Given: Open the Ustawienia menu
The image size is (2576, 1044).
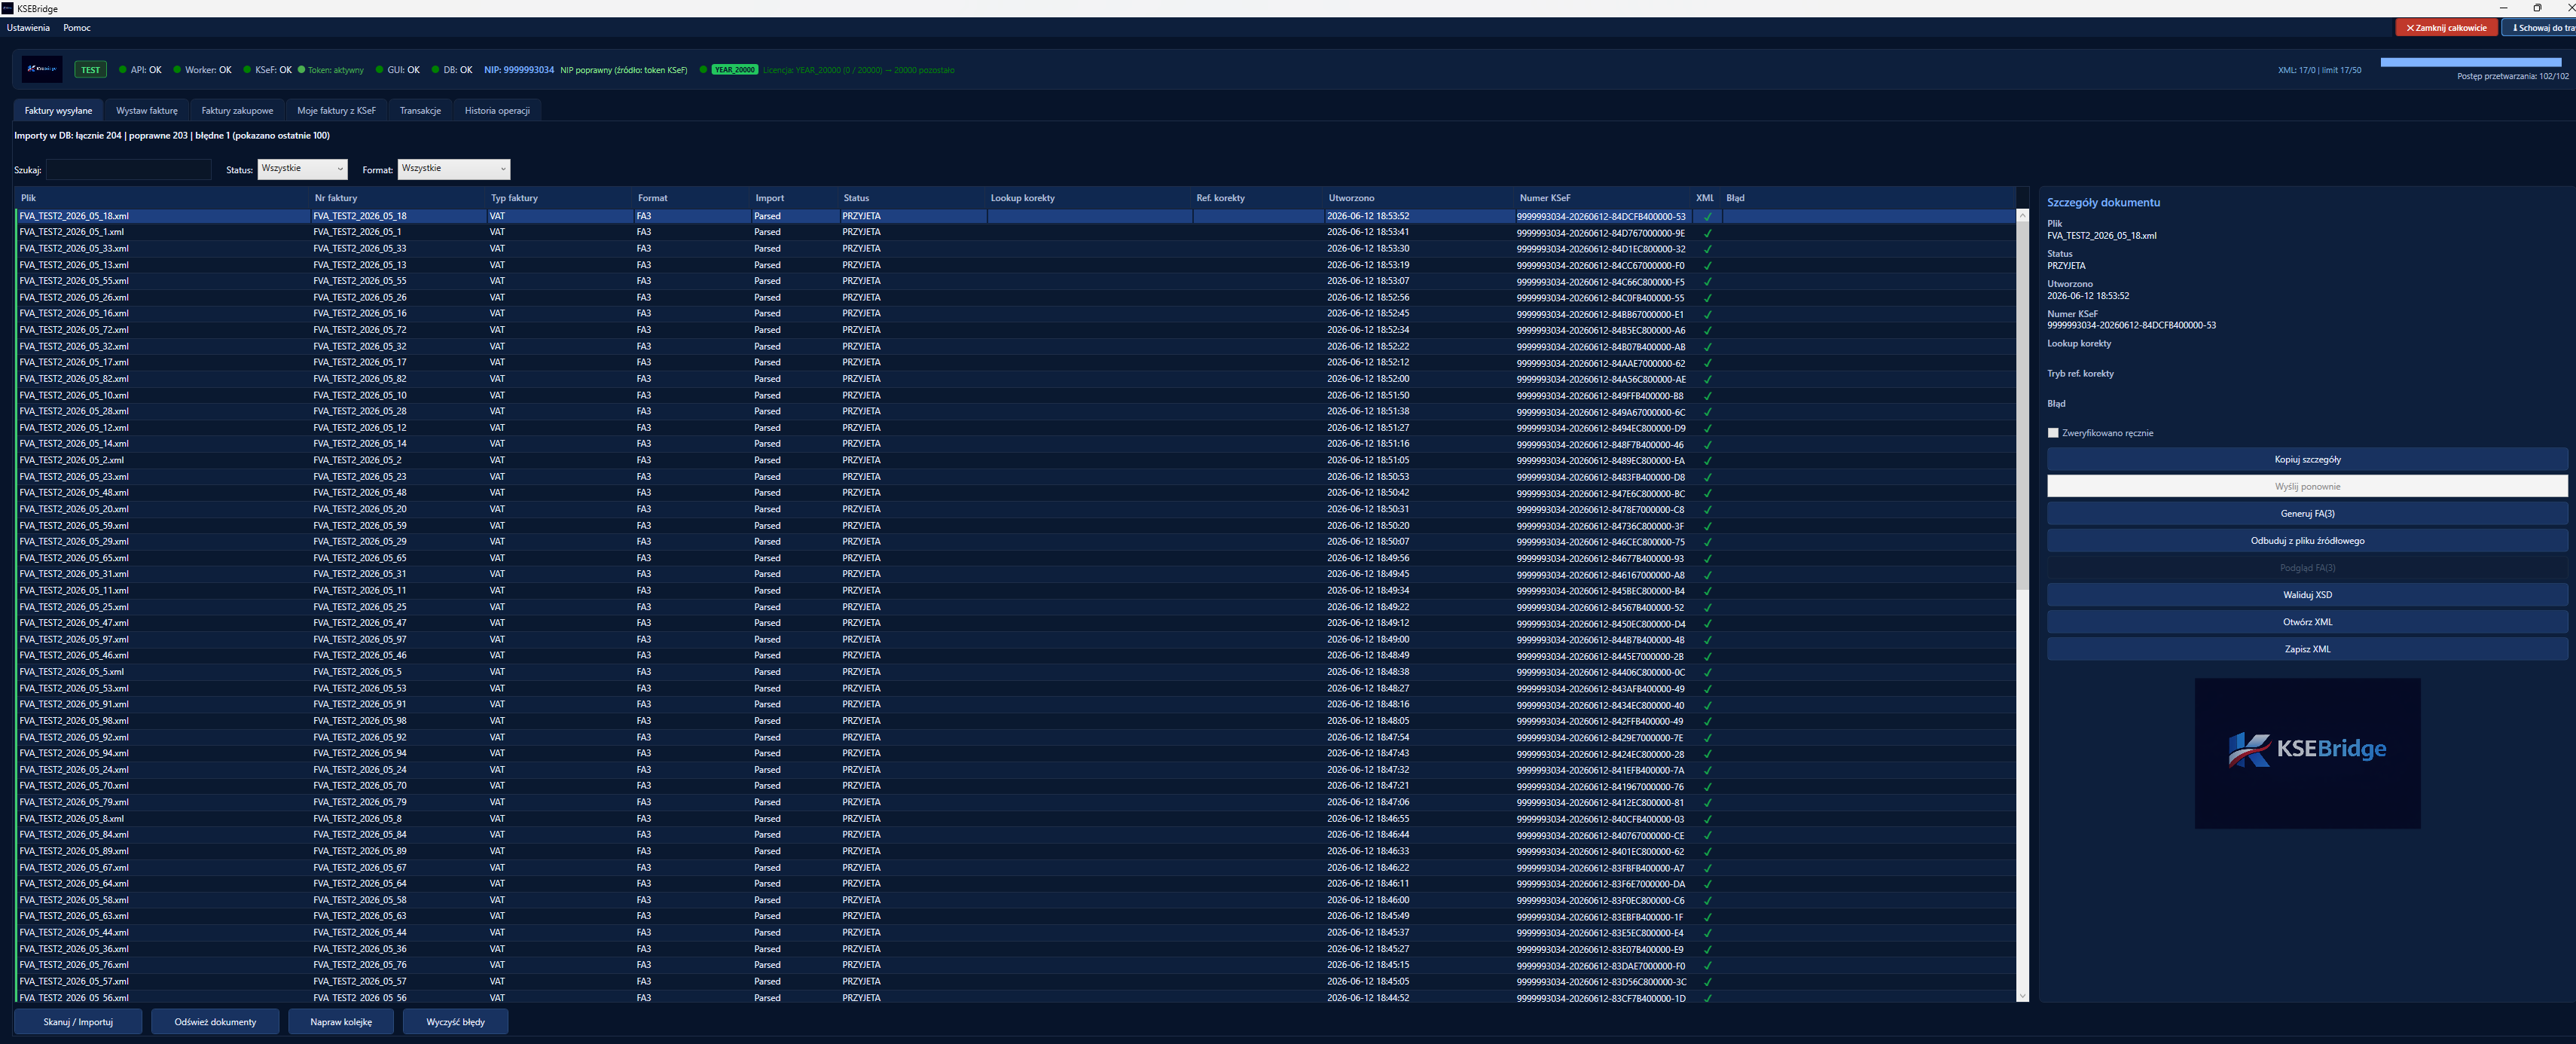Looking at the screenshot, I should [x=28, y=28].
